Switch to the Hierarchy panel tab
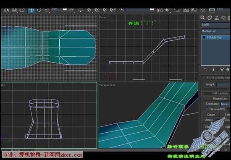The height and width of the screenshot is (160, 231). [x=217, y=18]
